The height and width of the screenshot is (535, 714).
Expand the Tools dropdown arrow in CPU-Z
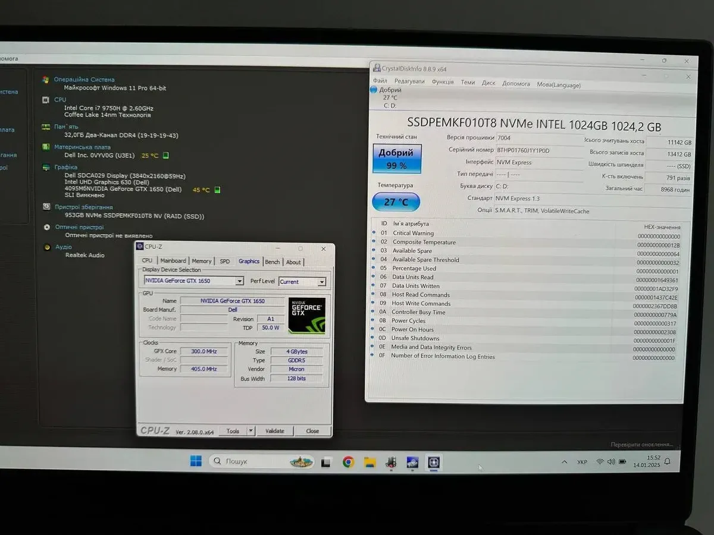coord(250,431)
